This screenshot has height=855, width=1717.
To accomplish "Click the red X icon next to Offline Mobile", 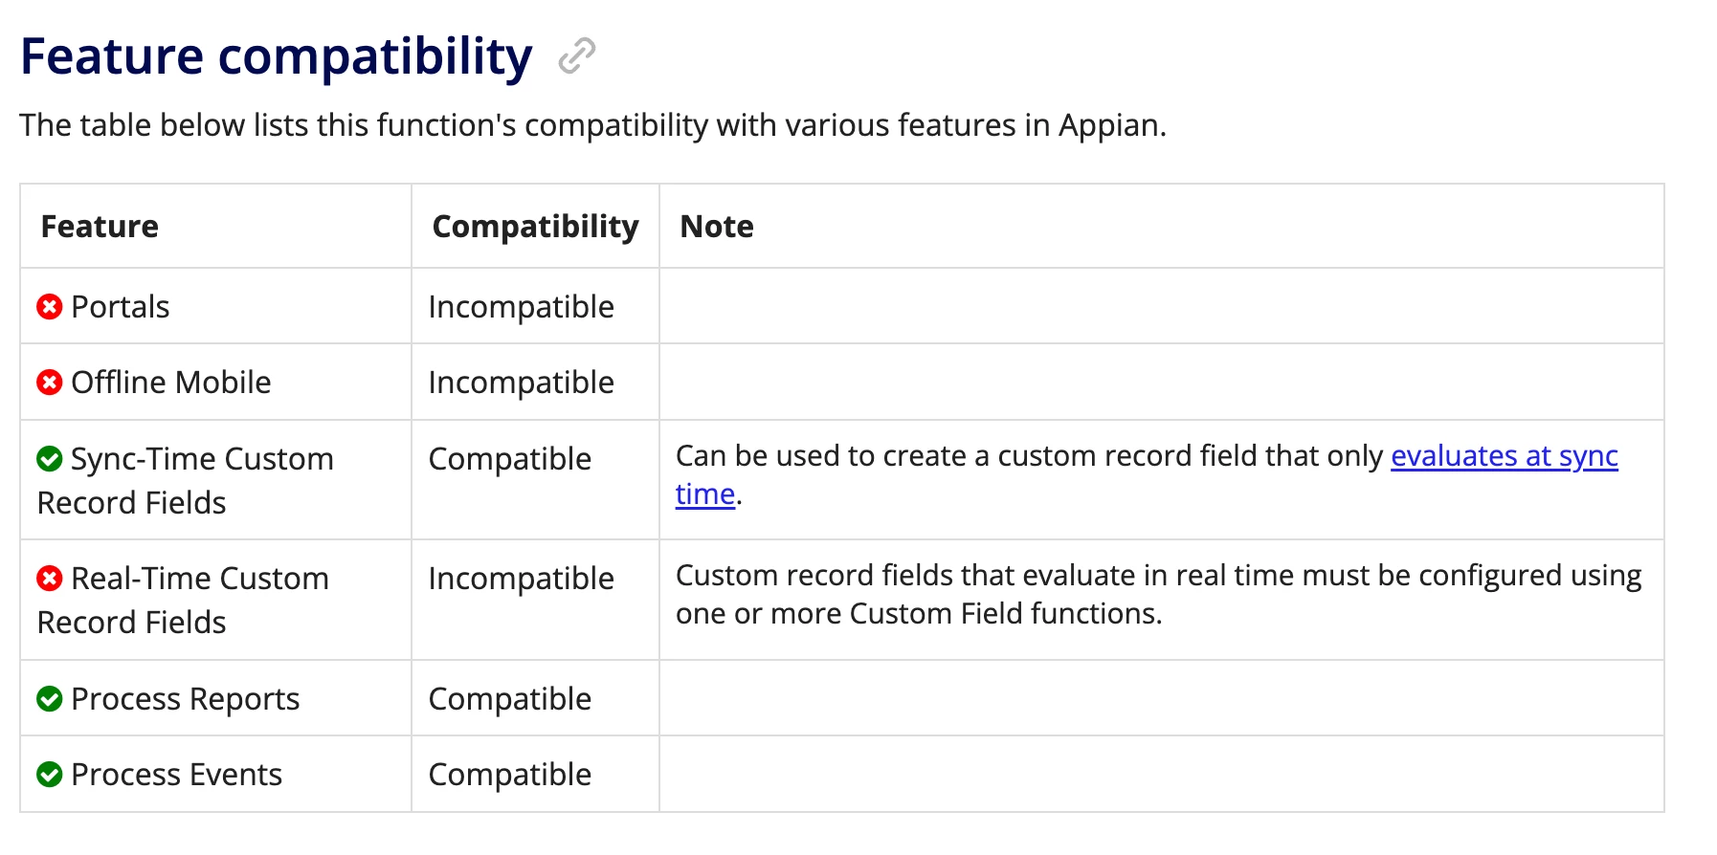I will pos(50,383).
